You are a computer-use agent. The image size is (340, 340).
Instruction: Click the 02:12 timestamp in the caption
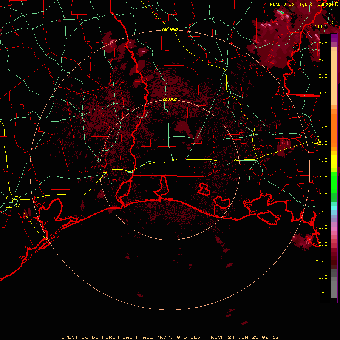click(270, 337)
